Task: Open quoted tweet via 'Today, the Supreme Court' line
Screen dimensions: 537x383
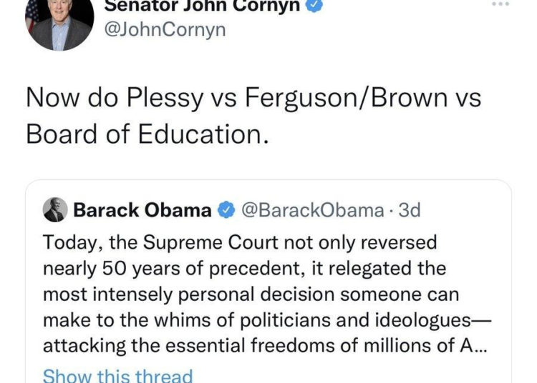Action: (240, 243)
